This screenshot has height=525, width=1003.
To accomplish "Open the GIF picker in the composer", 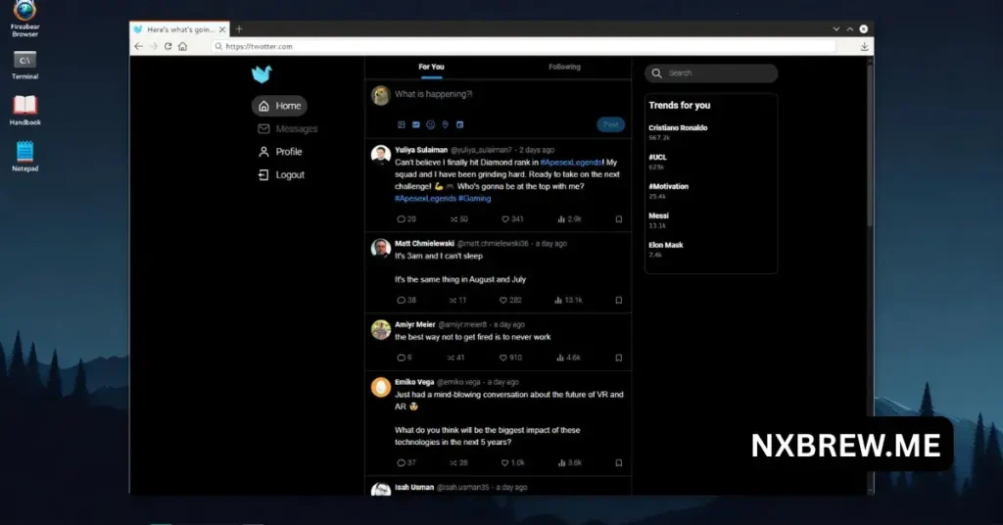I will point(416,124).
